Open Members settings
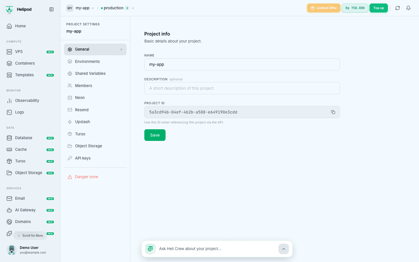419x262 pixels. [95, 86]
